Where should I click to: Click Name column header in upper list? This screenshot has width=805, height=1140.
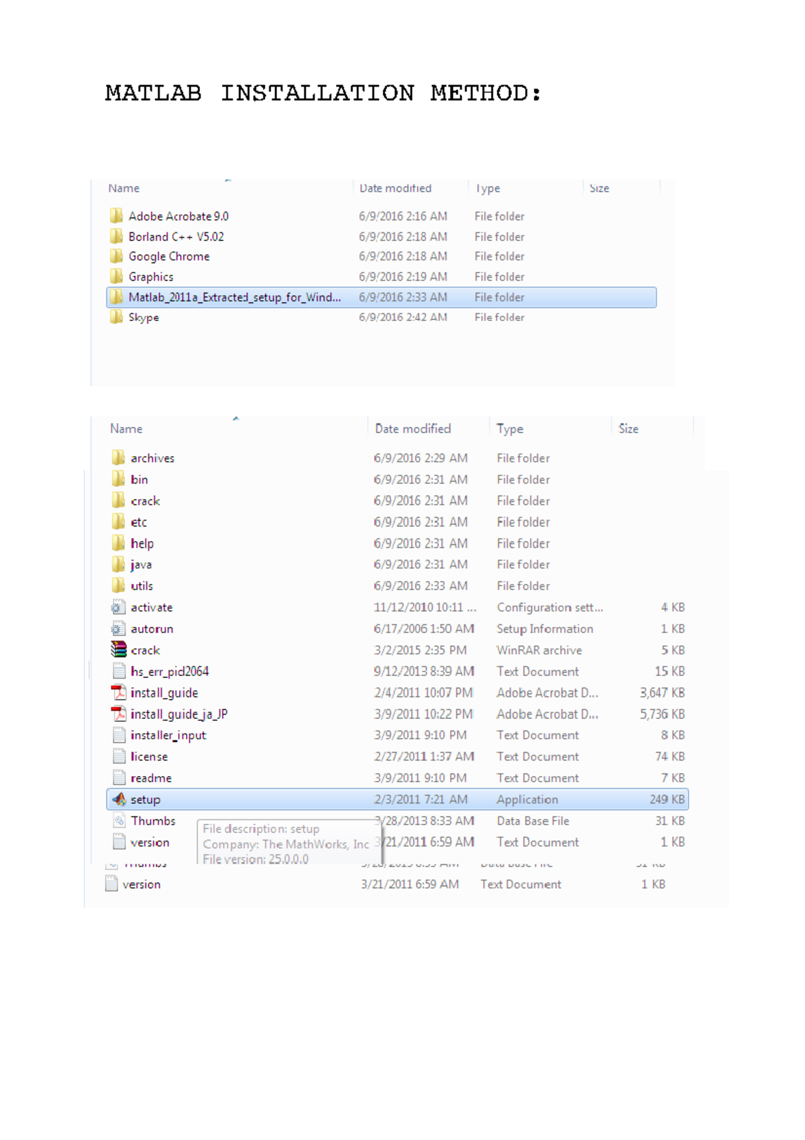pos(124,189)
